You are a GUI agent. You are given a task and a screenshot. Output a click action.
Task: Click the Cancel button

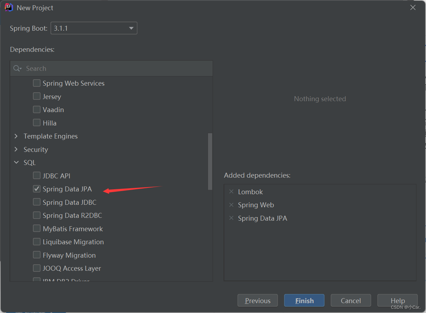point(351,301)
